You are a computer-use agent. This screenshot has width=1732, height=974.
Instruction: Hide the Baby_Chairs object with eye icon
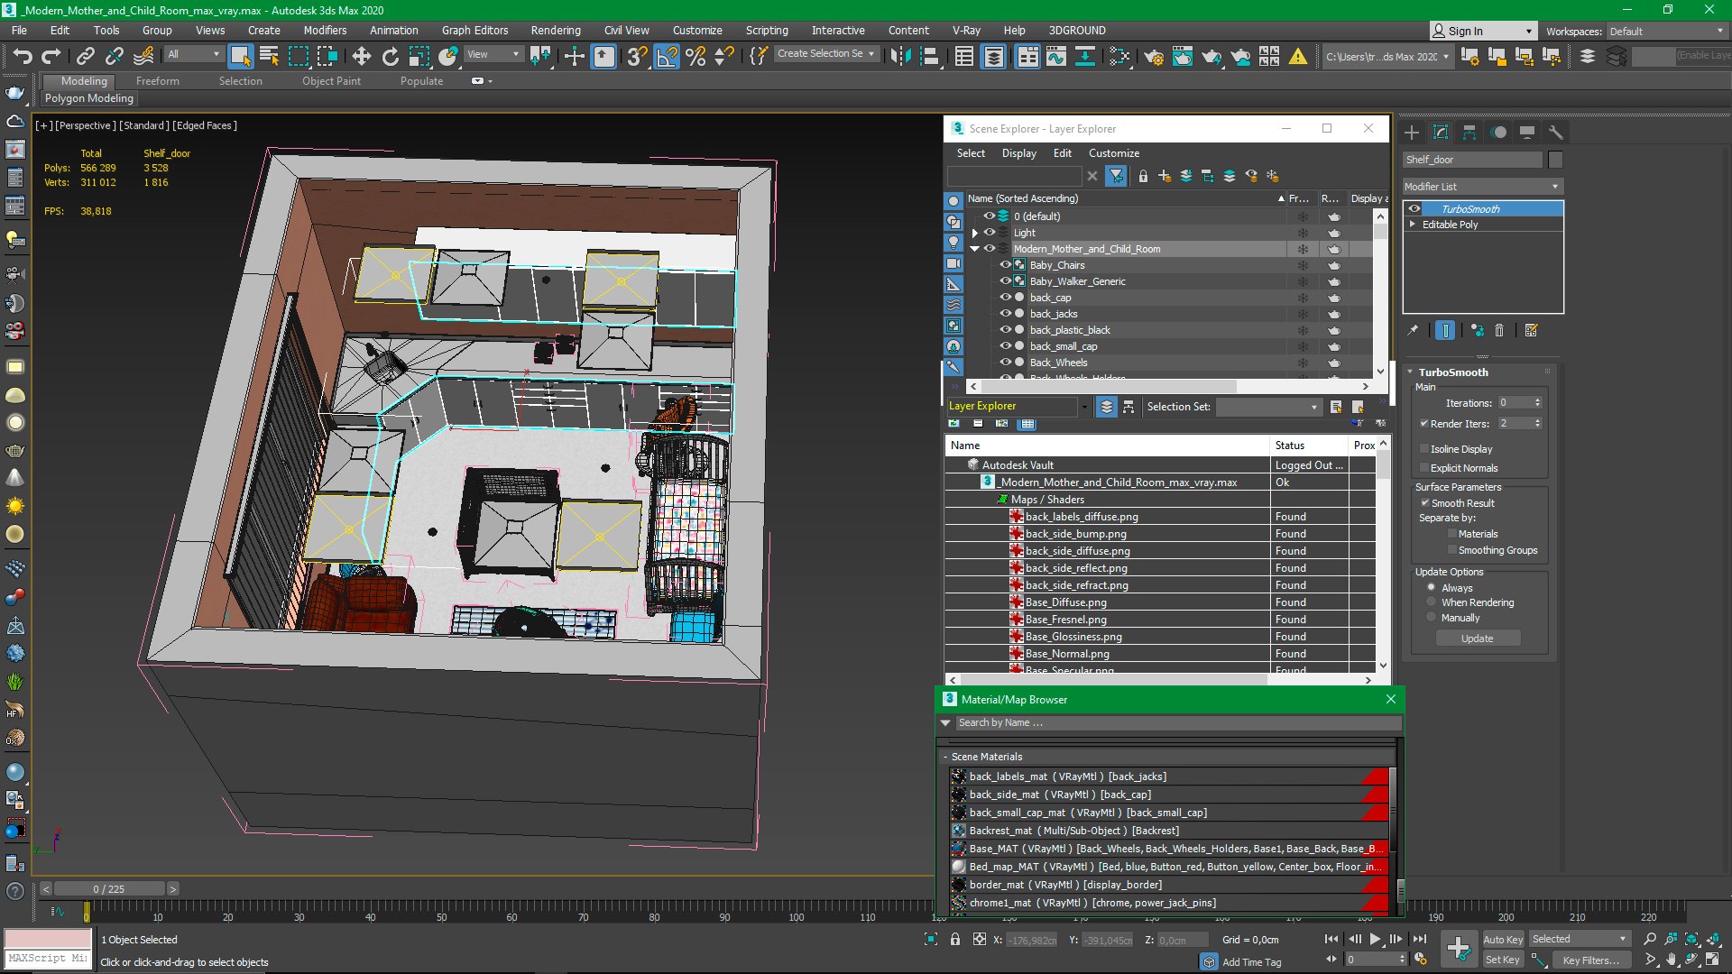[1005, 265]
